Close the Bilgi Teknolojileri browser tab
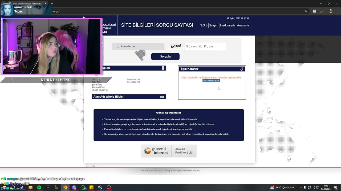 (45, 4)
